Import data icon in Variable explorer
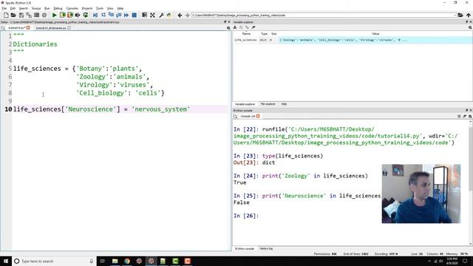 pyautogui.click(x=235, y=27)
